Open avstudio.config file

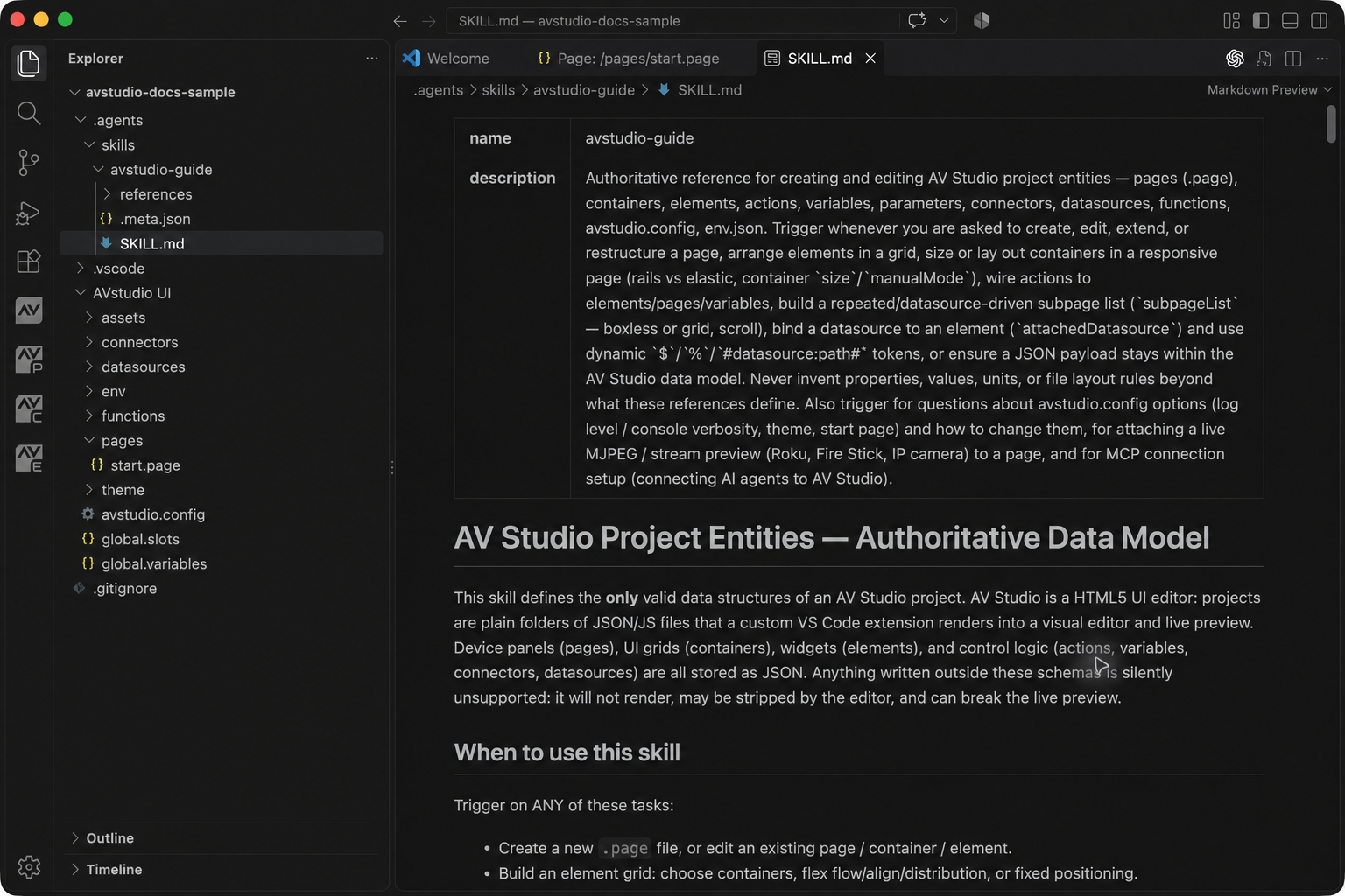click(222, 514)
